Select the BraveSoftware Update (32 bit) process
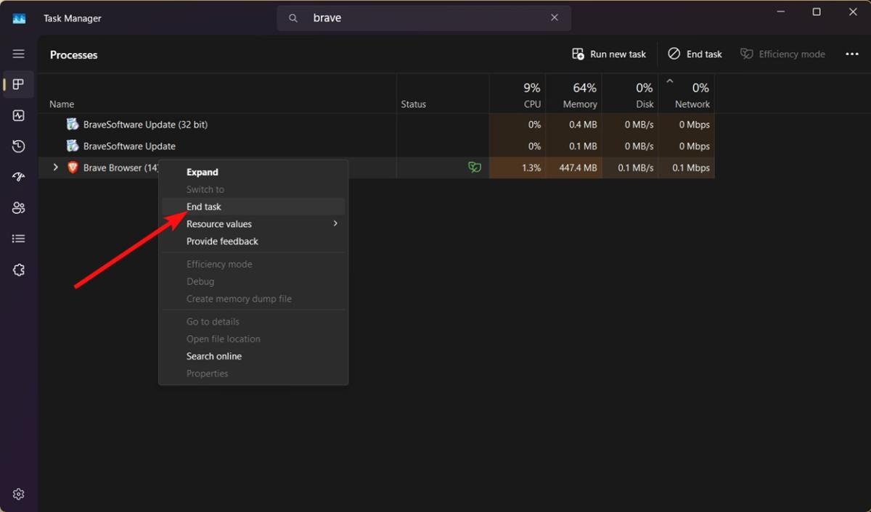The height and width of the screenshot is (512, 871). [x=145, y=125]
